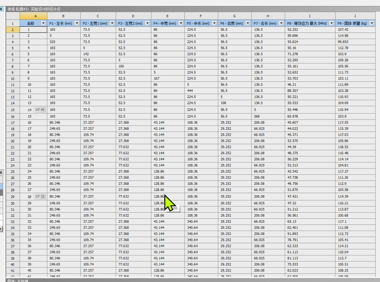The height and width of the screenshot is (282, 380).
Task: Select column letter header G
Action: pyautogui.click(x=235, y=16)
